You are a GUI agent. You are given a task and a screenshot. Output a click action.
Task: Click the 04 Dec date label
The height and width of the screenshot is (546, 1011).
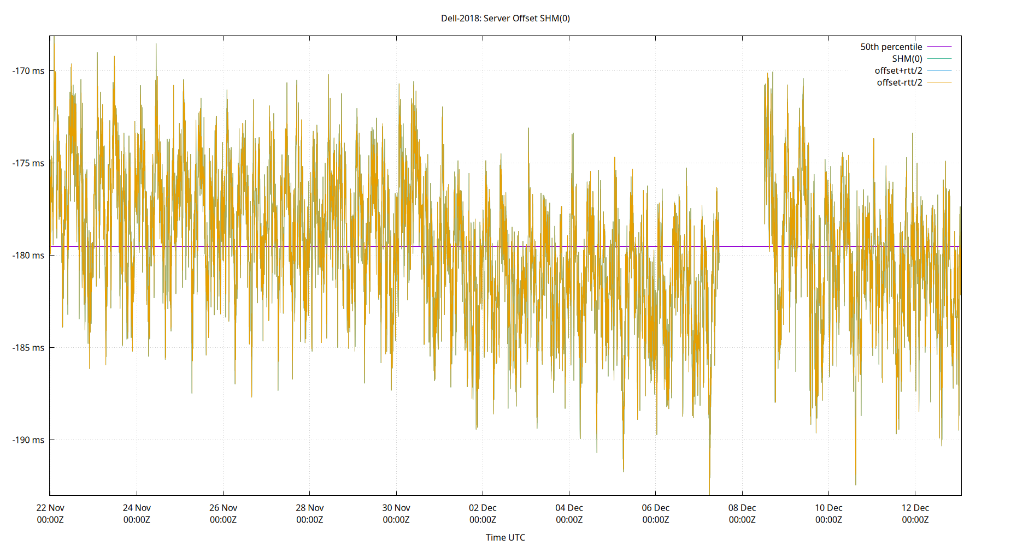(569, 507)
